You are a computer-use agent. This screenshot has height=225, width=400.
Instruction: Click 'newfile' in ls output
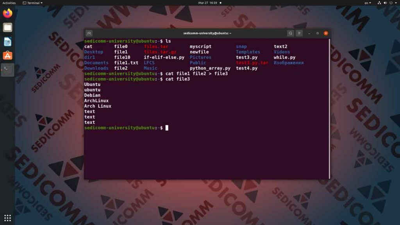click(x=199, y=52)
